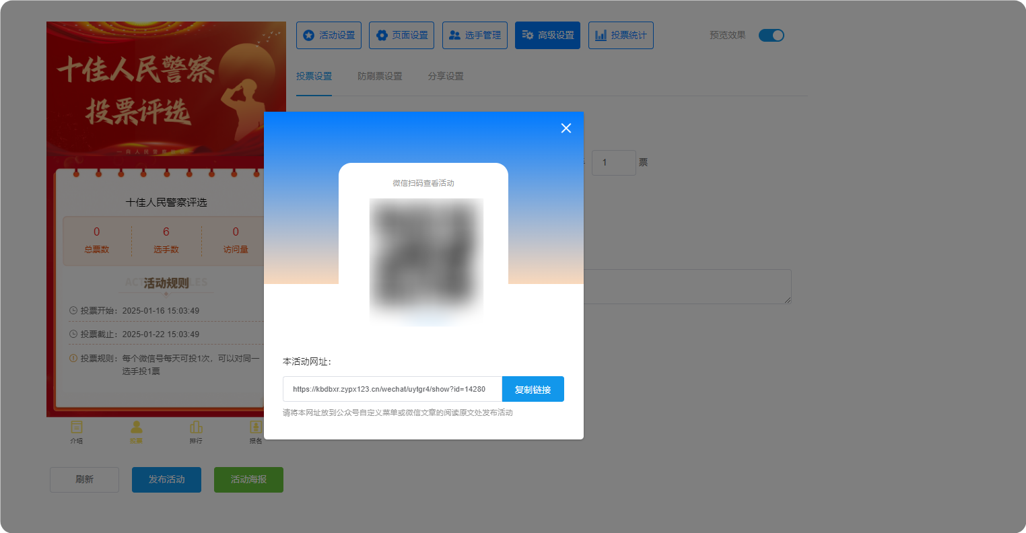This screenshot has width=1026, height=533.
Task: Switch to the 分享设置 tab
Action: click(x=446, y=76)
